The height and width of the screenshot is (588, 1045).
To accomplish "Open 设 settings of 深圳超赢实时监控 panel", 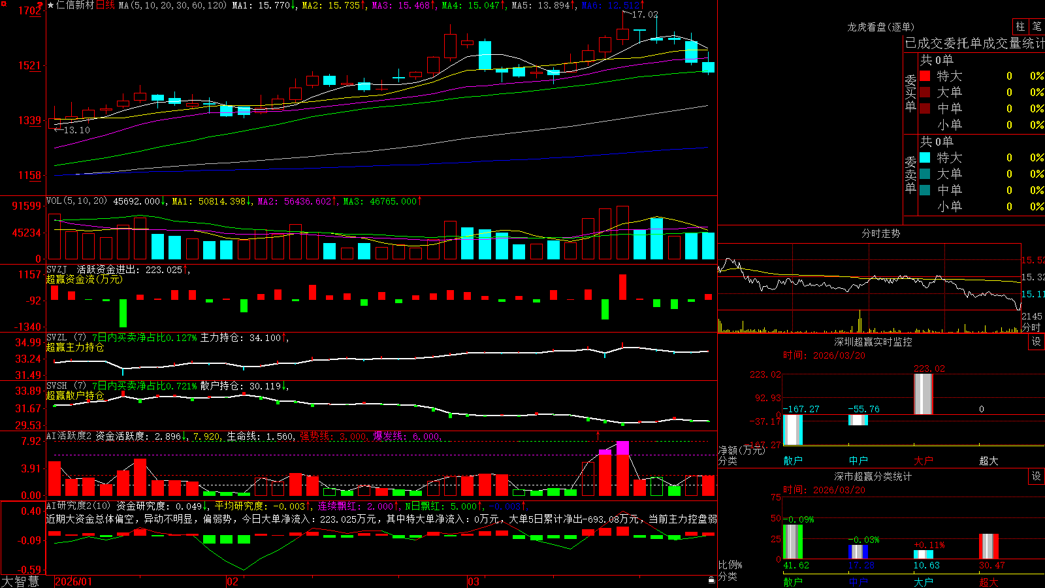I will 1037,342.
